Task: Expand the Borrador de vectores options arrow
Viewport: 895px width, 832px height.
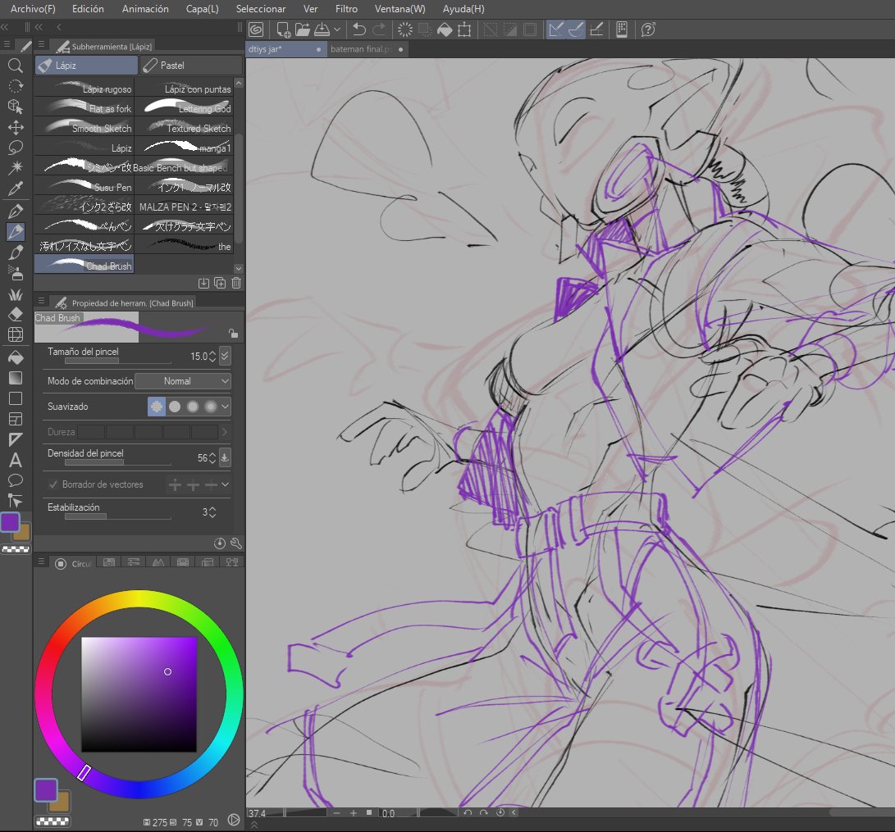Action: pos(226,484)
